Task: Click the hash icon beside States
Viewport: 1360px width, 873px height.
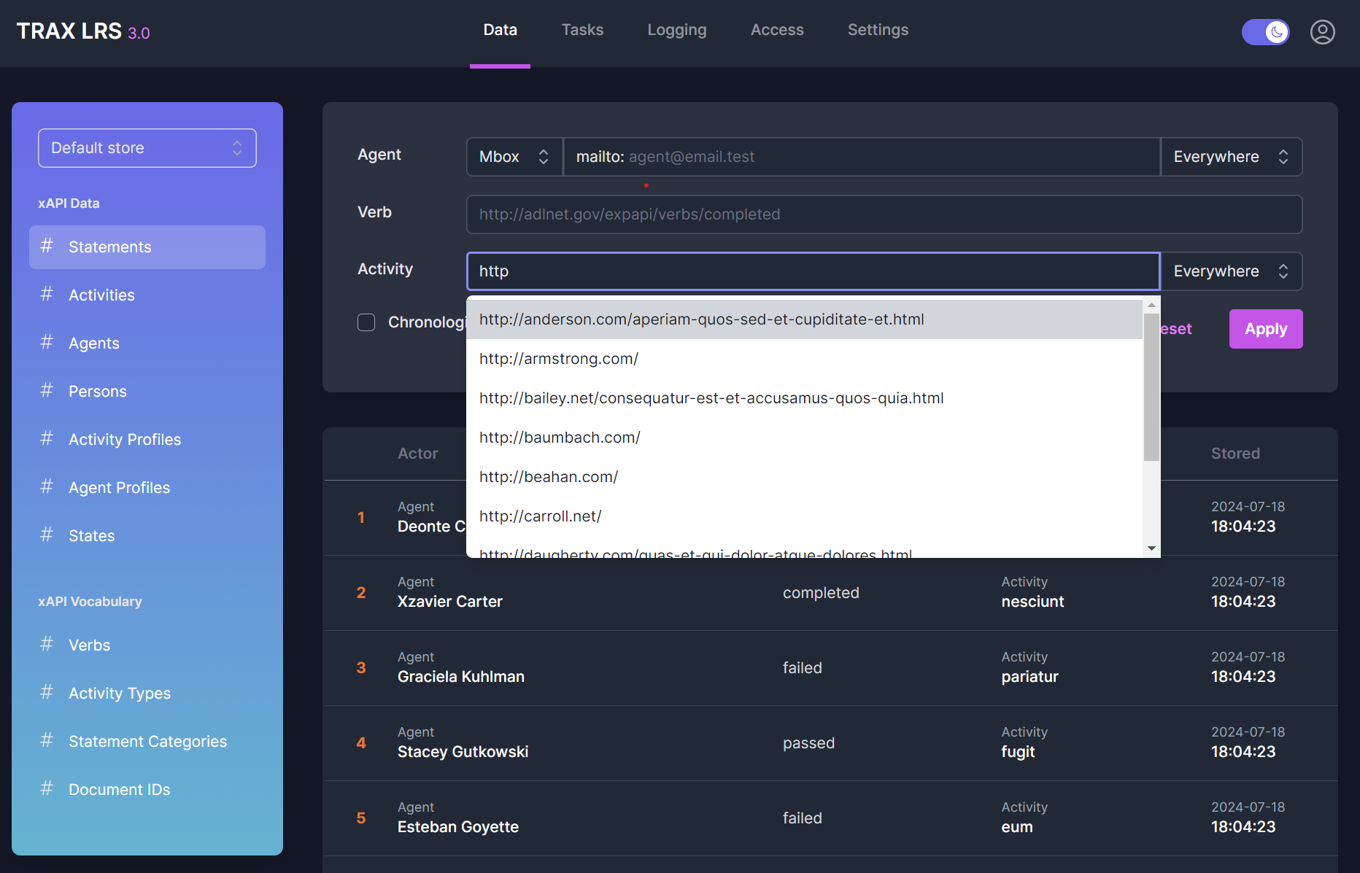Action: [x=47, y=535]
